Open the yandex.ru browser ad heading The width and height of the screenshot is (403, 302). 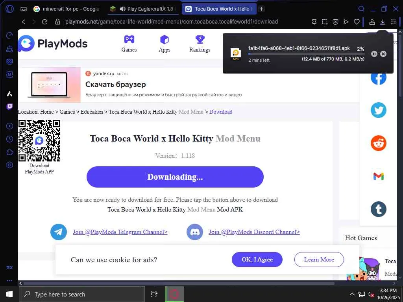point(115,84)
